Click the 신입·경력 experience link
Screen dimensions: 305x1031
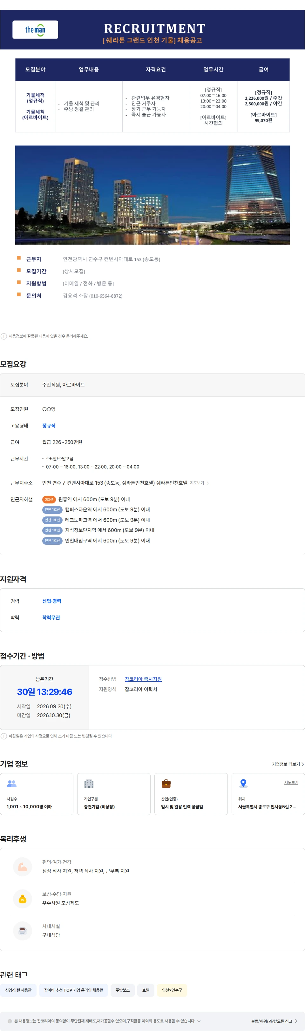[x=52, y=601]
